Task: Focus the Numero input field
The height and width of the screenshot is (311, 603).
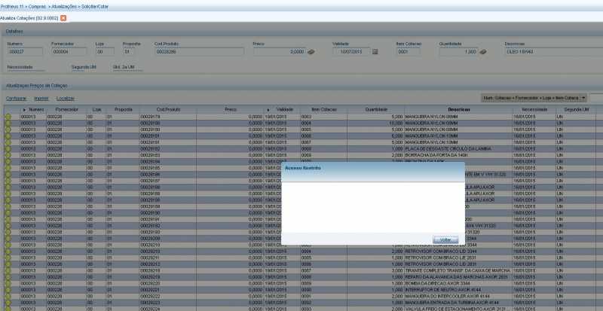Action: click(x=25, y=51)
